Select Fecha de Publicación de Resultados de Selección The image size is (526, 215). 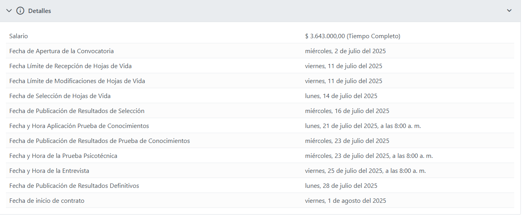pos(77,111)
